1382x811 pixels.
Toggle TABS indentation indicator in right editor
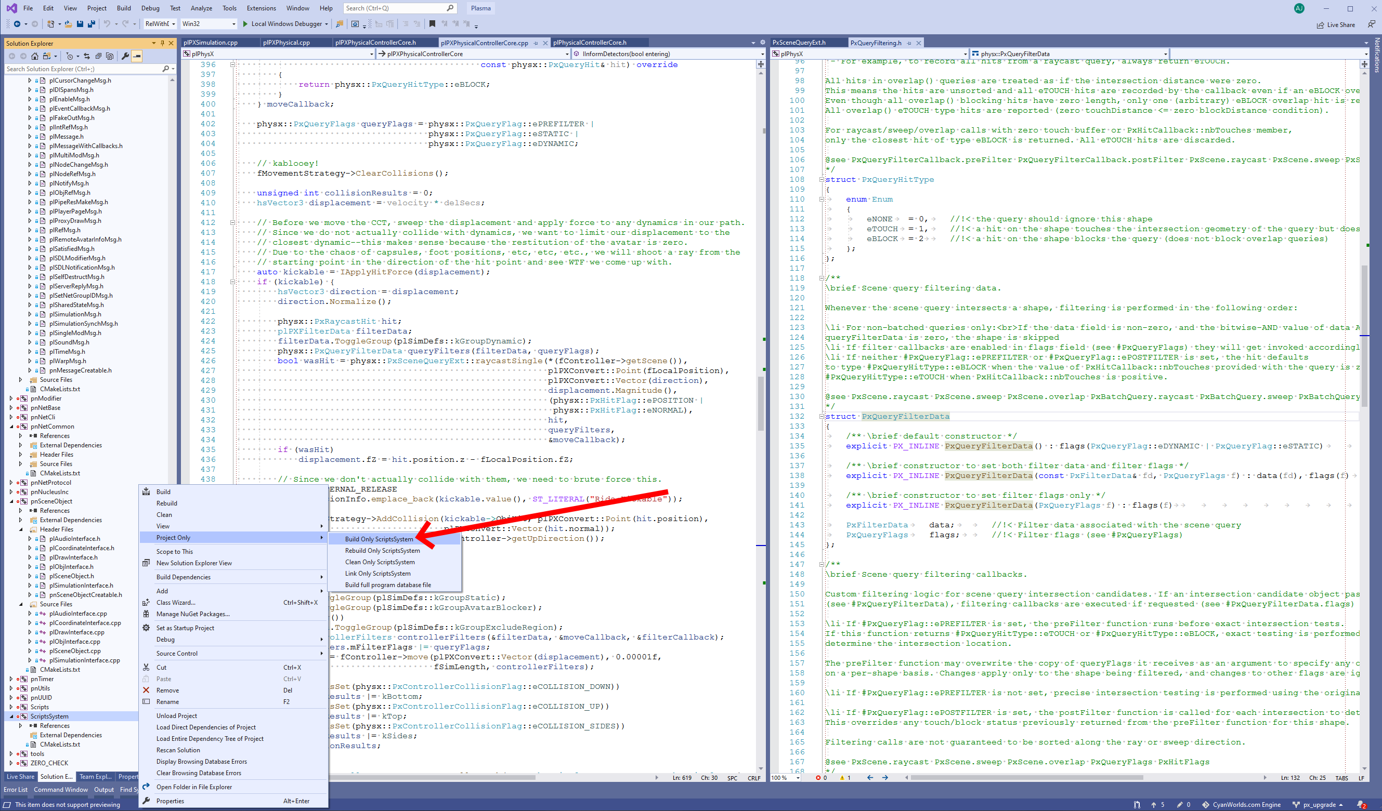(x=1341, y=778)
